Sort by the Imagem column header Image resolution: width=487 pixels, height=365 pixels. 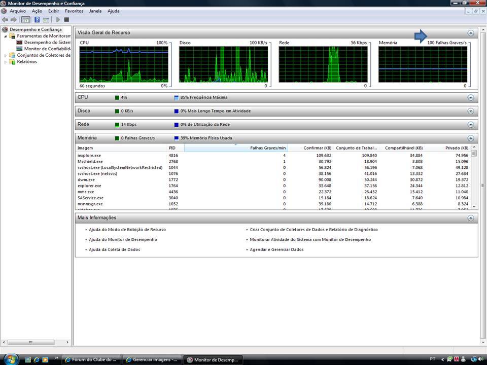121,148
